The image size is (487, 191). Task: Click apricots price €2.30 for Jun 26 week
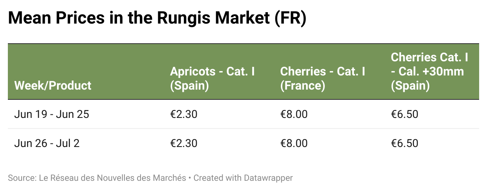coord(184,143)
